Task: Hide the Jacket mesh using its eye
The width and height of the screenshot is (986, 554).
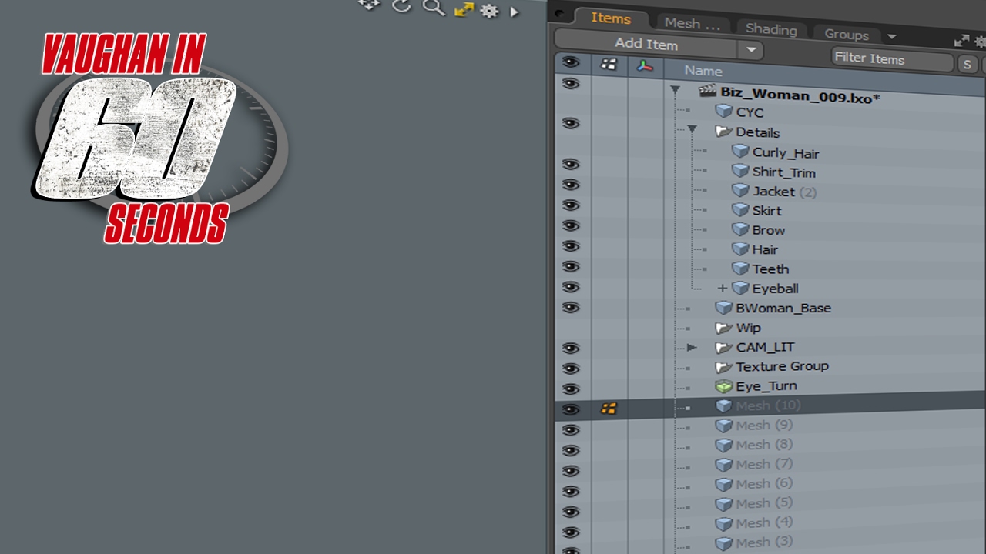Action: [570, 185]
